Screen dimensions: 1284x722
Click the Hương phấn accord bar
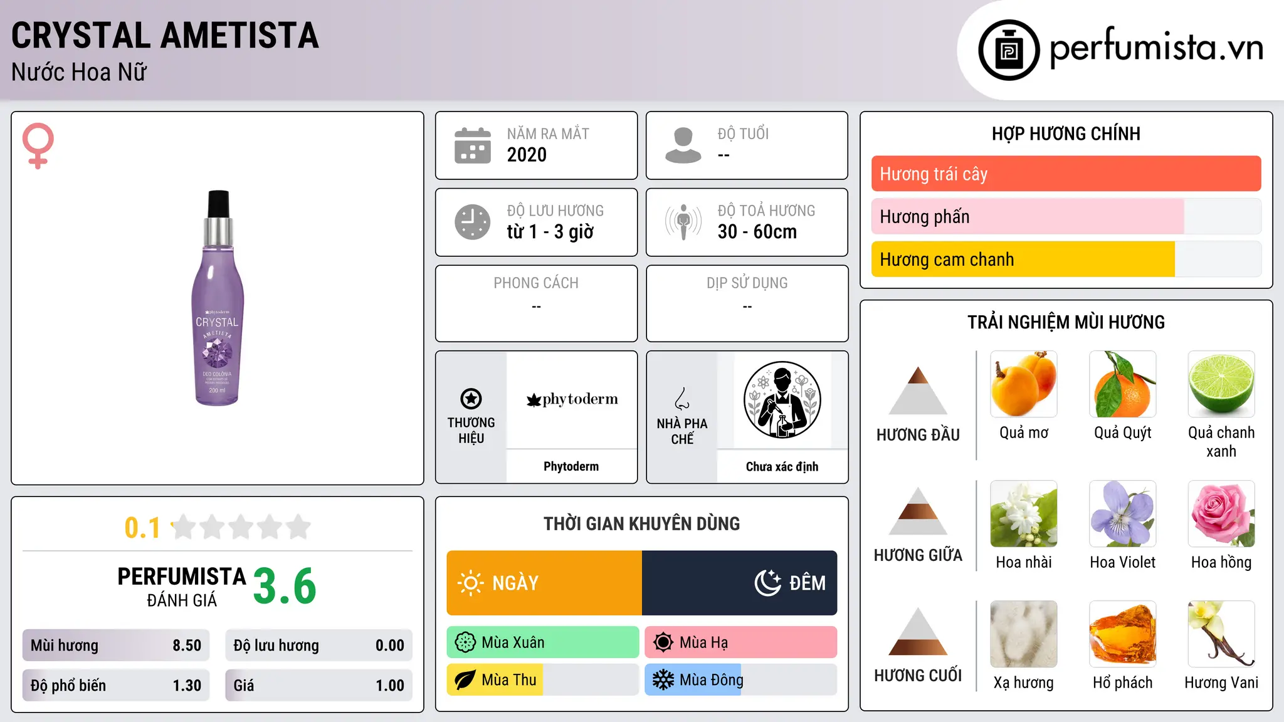[x=1066, y=216]
